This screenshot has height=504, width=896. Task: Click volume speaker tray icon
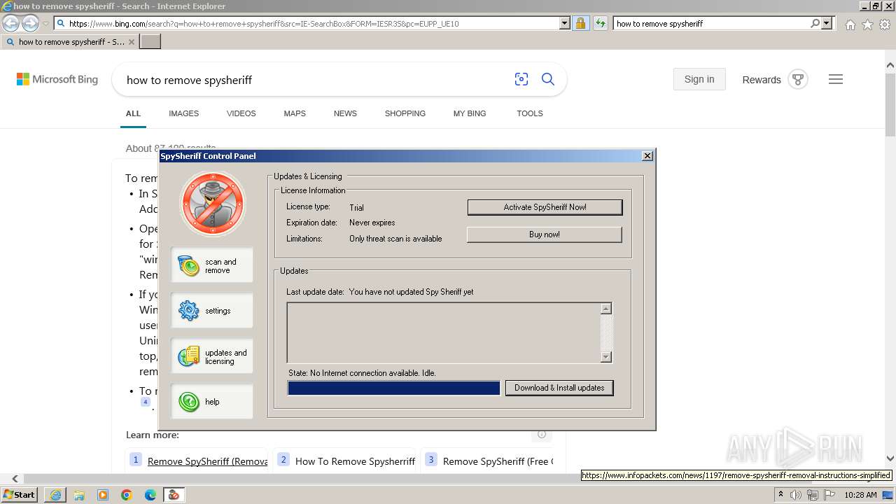tap(796, 495)
